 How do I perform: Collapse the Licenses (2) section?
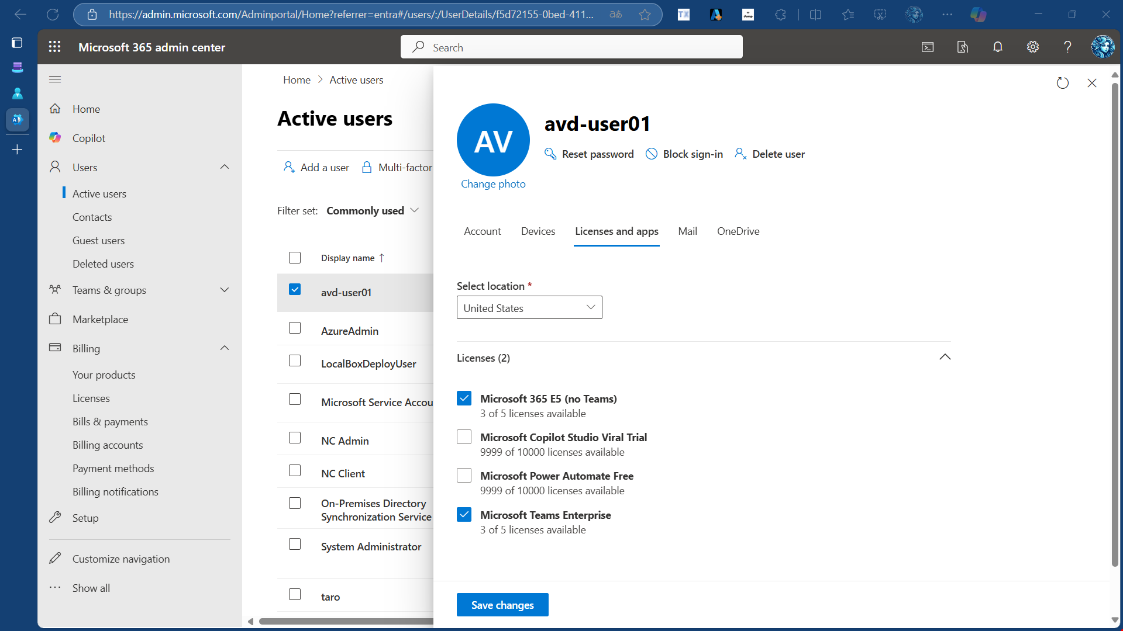point(945,357)
